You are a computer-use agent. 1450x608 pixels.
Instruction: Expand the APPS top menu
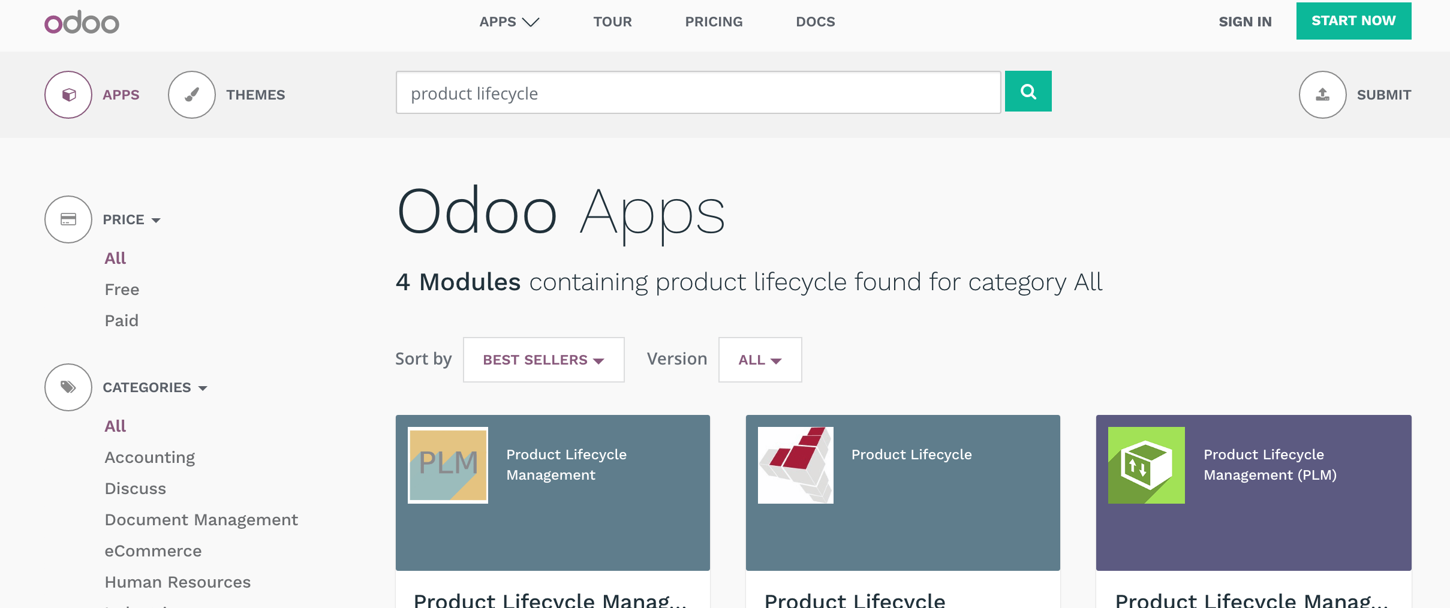[x=509, y=22]
